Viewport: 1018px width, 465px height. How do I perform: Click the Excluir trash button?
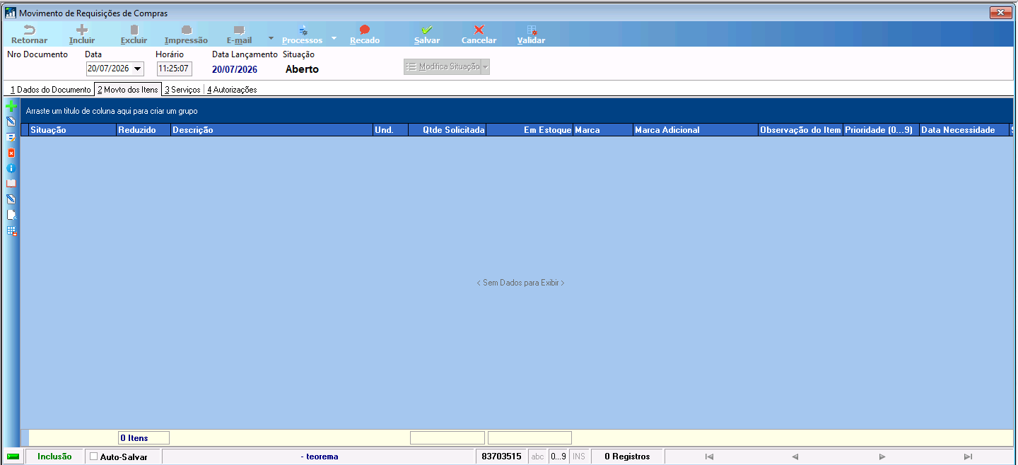pos(134,35)
